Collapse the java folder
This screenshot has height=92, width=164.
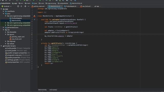click(3, 14)
